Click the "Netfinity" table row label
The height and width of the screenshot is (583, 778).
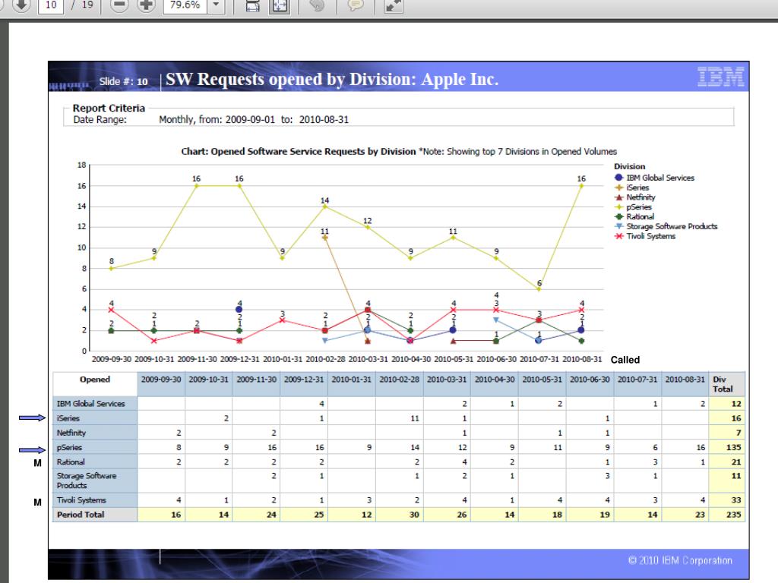[x=71, y=433]
